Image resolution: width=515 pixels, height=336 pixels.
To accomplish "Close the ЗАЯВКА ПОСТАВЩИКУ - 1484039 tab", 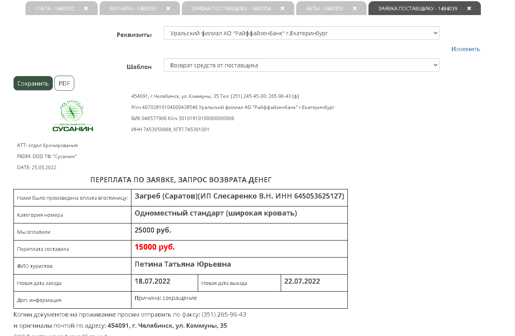I will point(469,8).
